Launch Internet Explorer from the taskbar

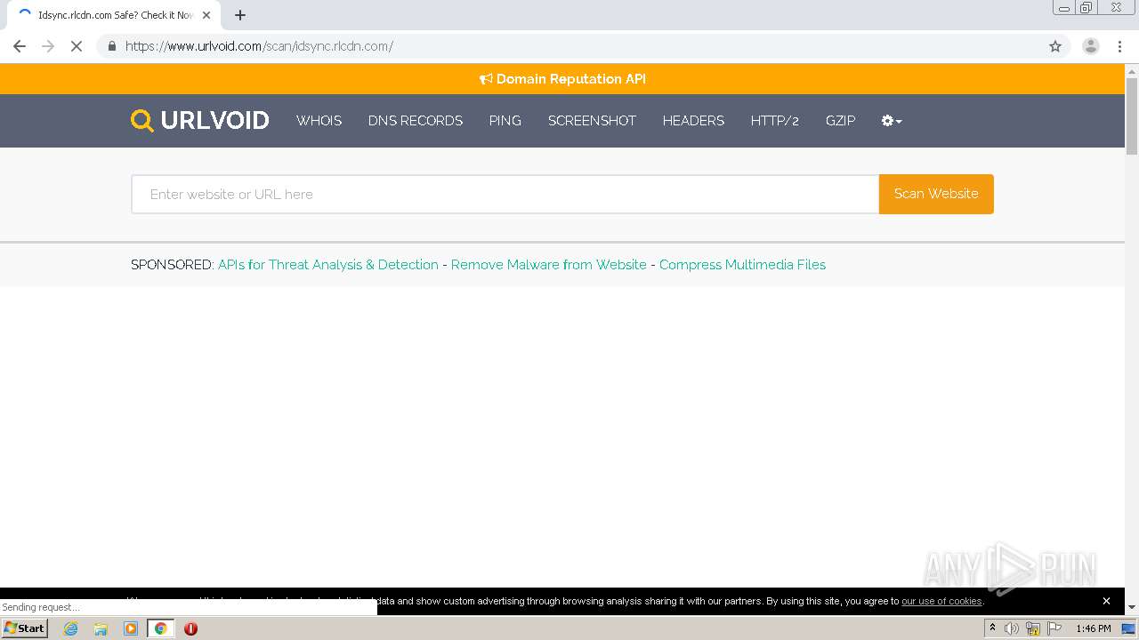coord(70,628)
